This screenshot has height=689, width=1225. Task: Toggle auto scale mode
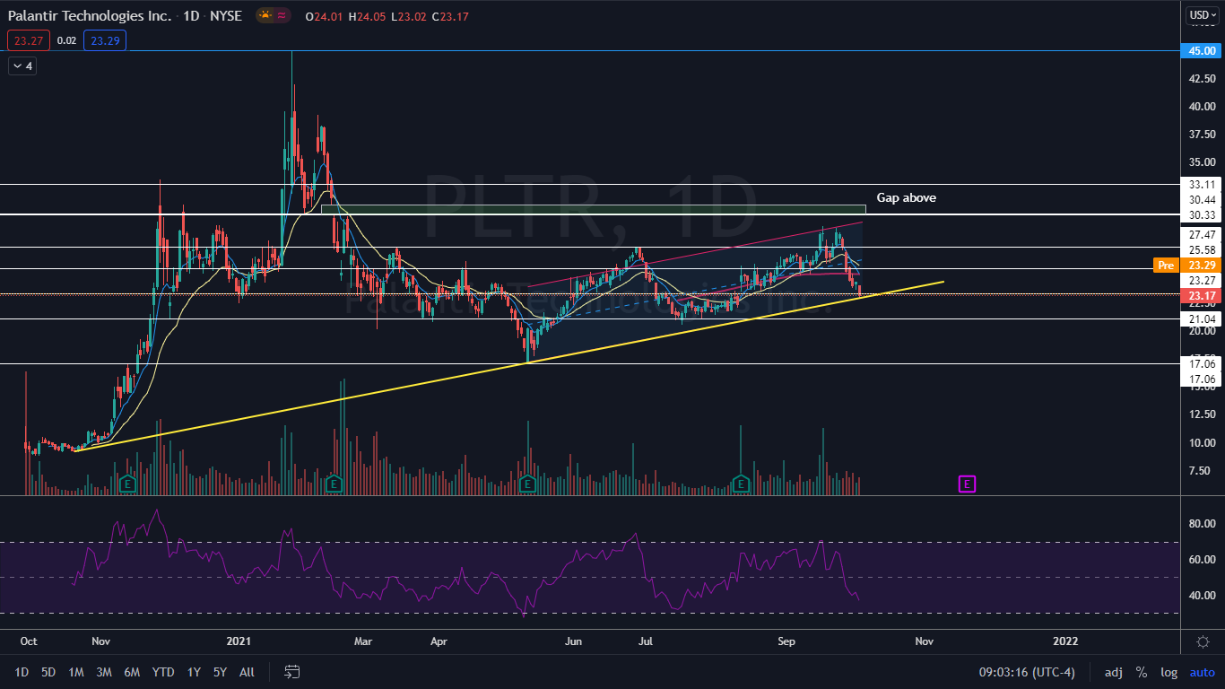point(1202,672)
